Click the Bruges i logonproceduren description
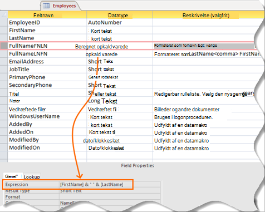Image resolution: width=265 pixels, height=212 pixels. pos(184,117)
